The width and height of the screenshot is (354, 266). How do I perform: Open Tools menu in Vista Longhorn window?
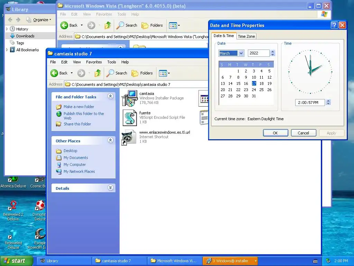point(121,14)
